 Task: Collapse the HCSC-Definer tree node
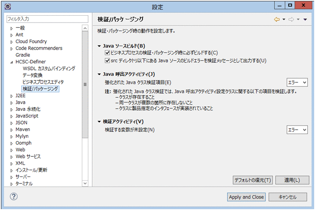12,62
